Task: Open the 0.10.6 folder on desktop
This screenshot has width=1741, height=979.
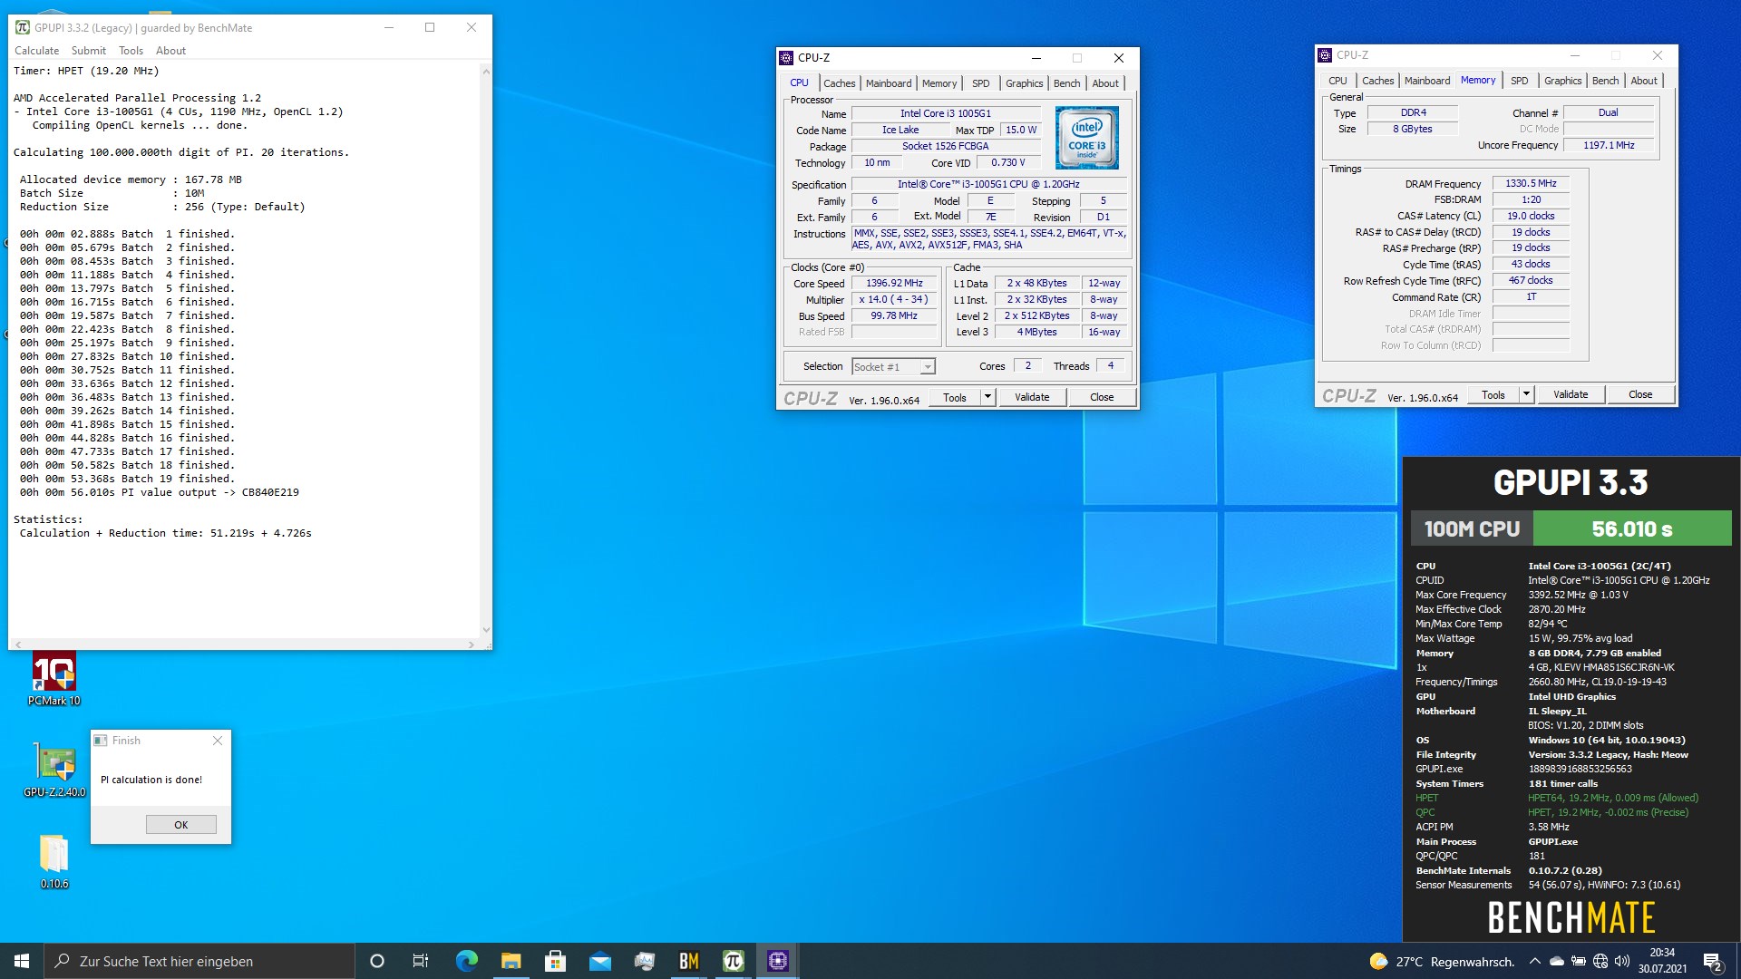Action: click(x=53, y=862)
